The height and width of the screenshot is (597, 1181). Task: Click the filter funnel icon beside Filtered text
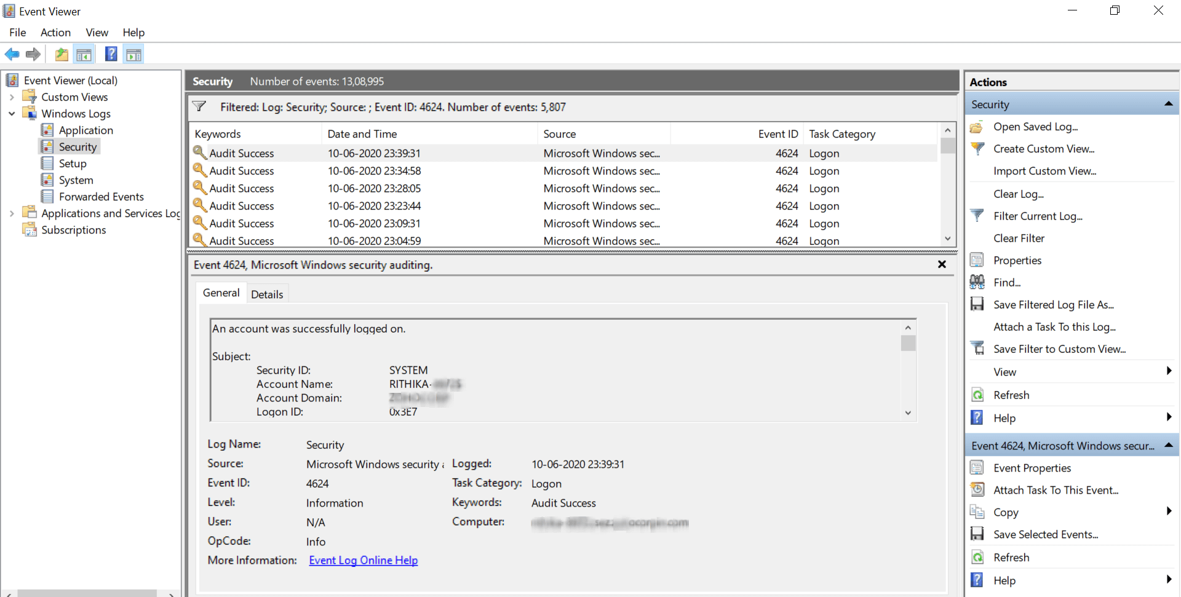click(199, 106)
